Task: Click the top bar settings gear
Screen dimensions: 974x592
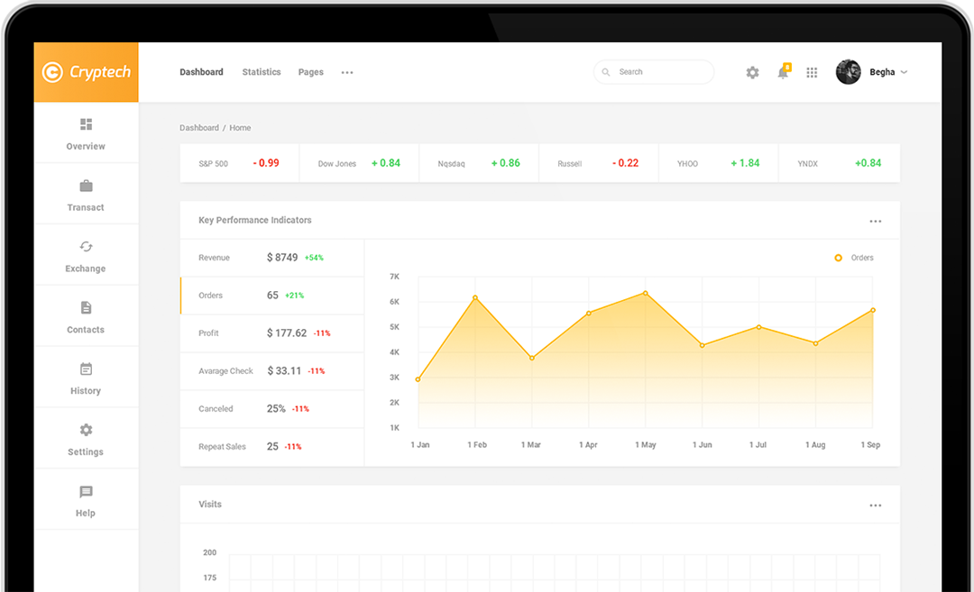Action: 752,73
